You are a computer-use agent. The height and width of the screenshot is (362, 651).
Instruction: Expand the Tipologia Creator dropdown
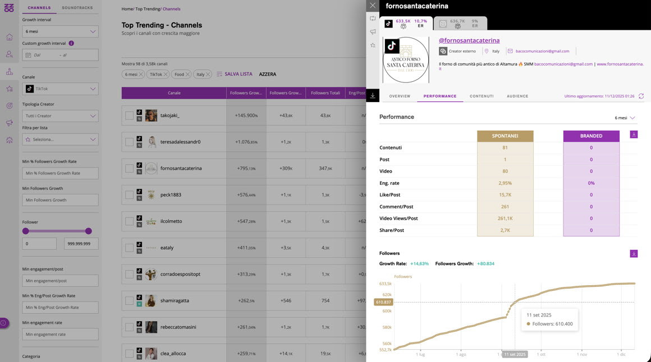pyautogui.click(x=60, y=116)
